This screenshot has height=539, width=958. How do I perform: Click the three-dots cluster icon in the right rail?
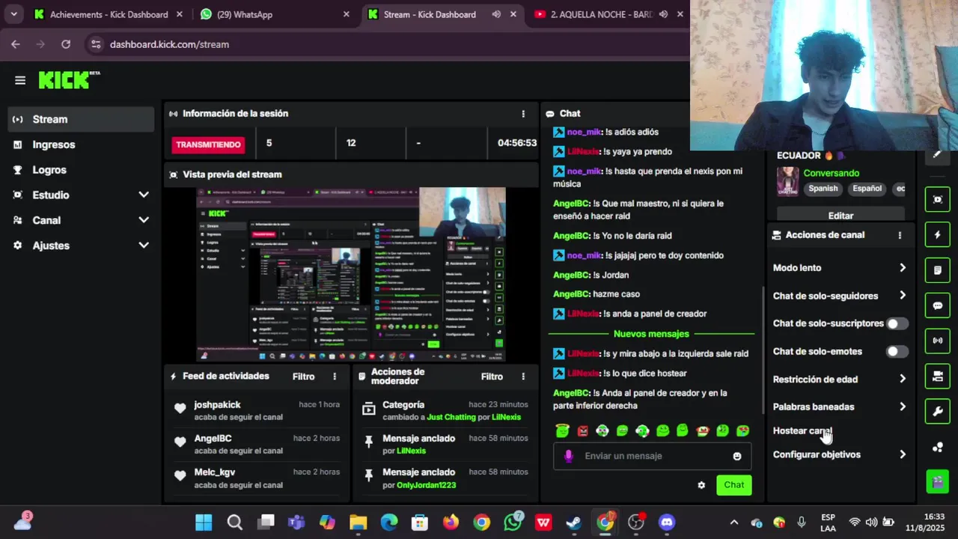(937, 448)
